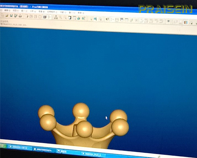Open the 视图 (View) menu
This screenshot has height=158, width=197.
click(16, 11)
